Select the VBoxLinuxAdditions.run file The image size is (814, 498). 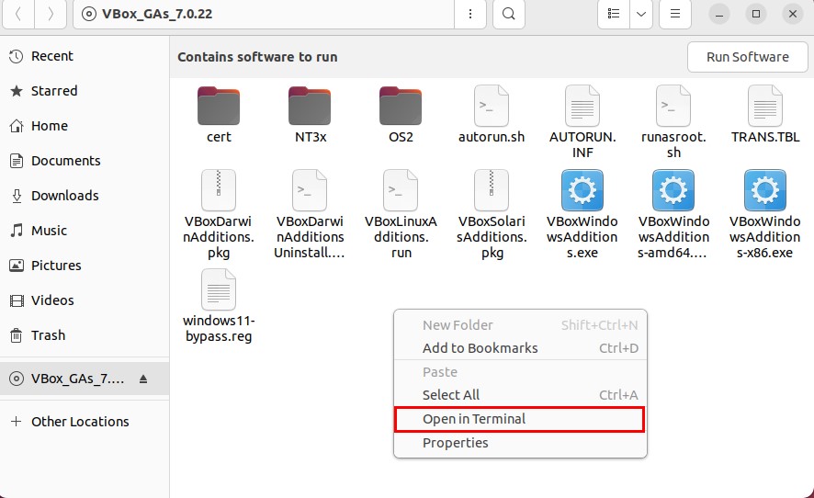401,192
